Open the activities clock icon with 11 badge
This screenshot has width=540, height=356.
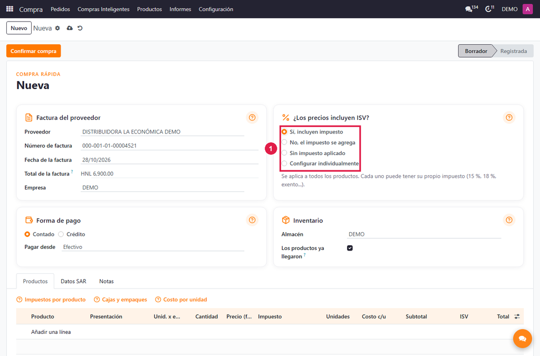pyautogui.click(x=489, y=9)
